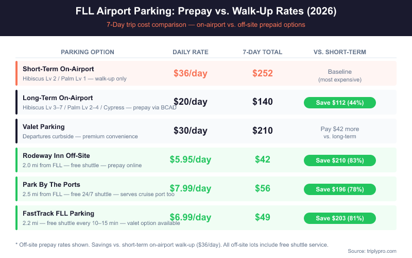Image resolution: width=412 pixels, height=258 pixels.
Task: Click the 7-DAY TOTAL column header
Action: point(263,52)
